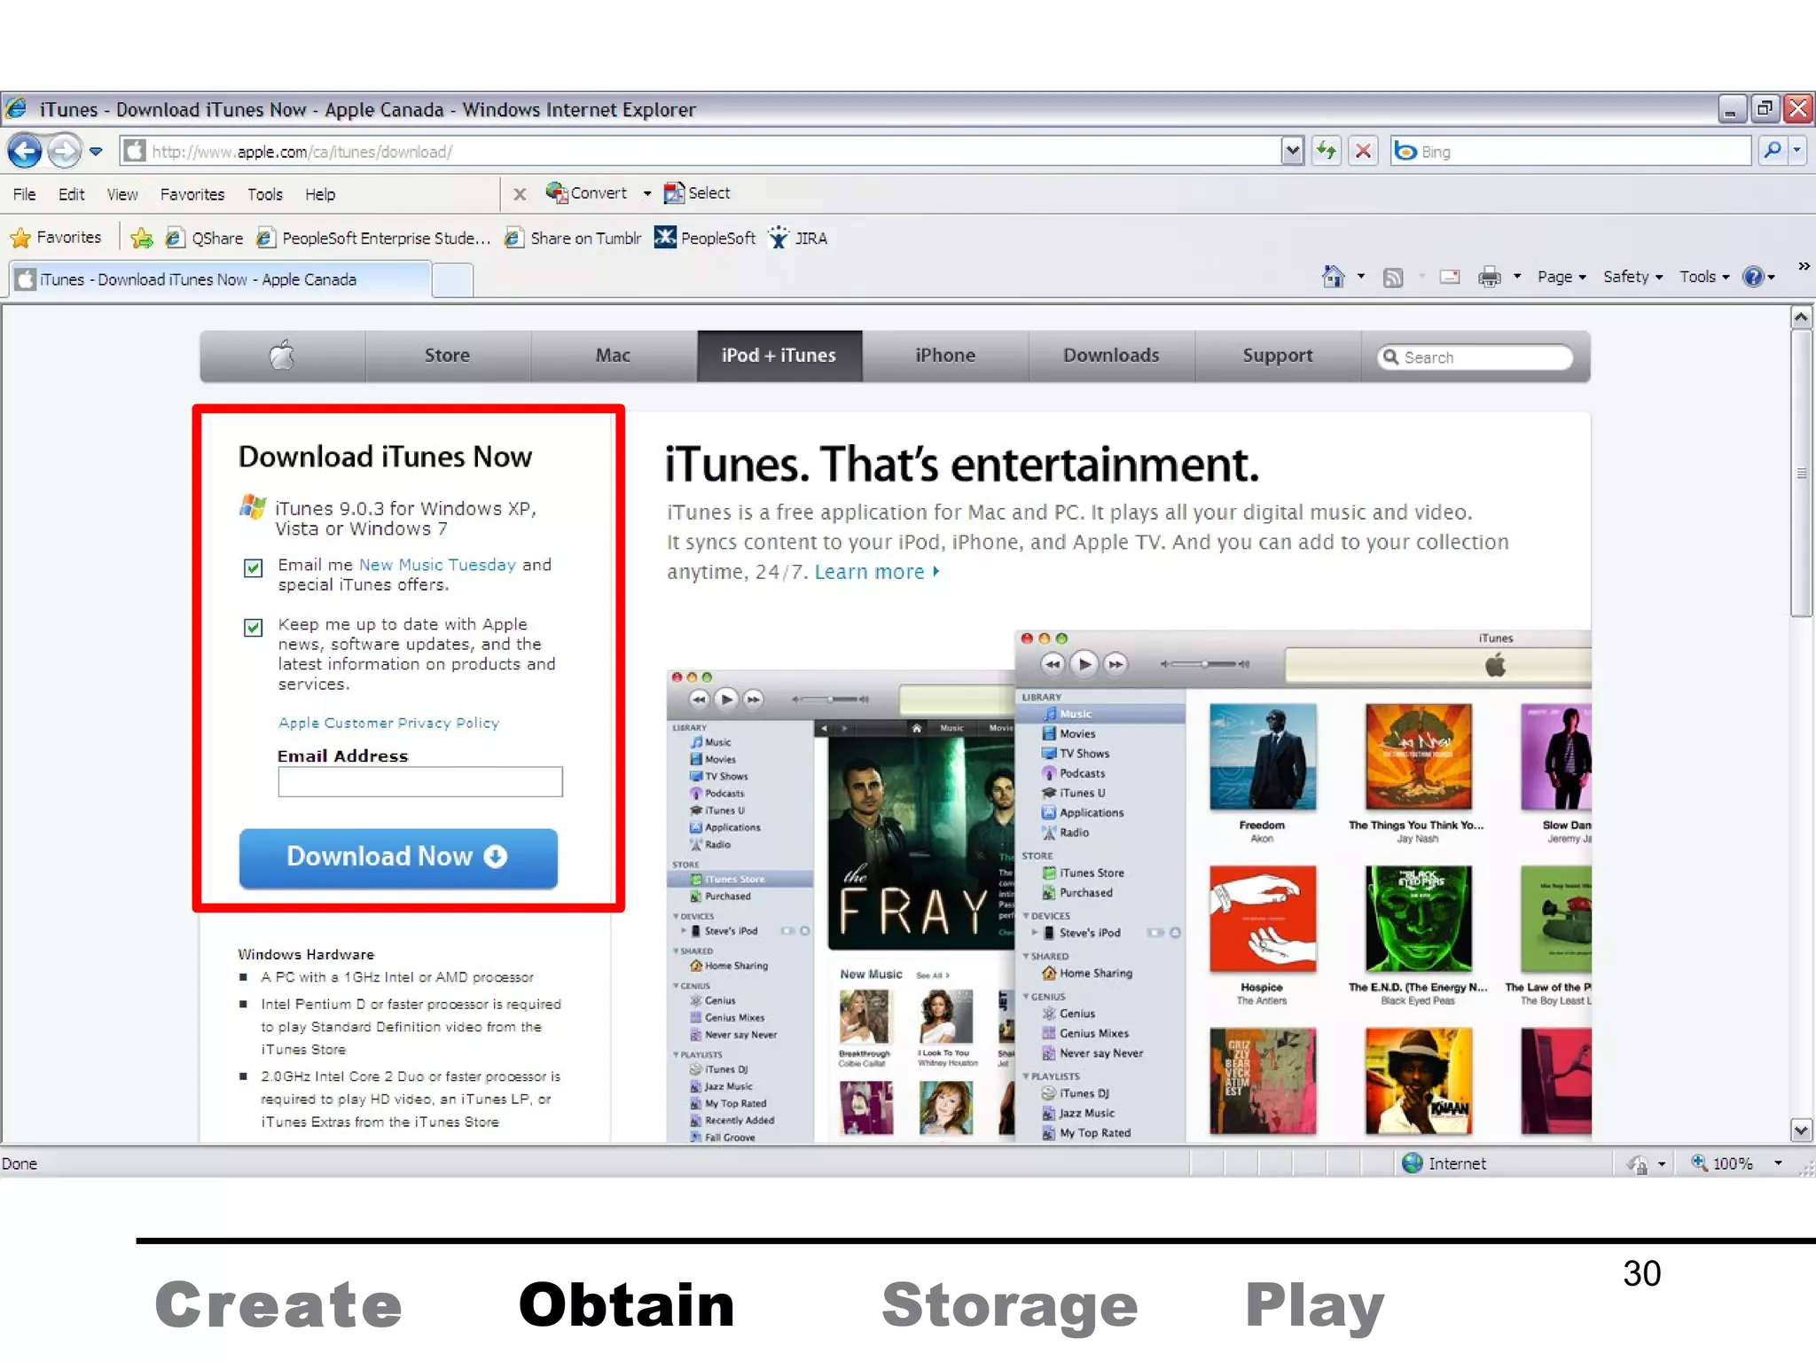Click the Learn more link
1816x1362 pixels.
point(876,572)
